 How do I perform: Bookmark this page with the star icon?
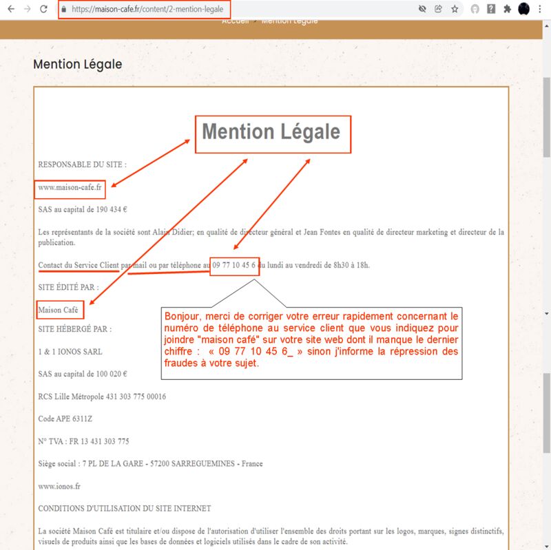(x=455, y=9)
